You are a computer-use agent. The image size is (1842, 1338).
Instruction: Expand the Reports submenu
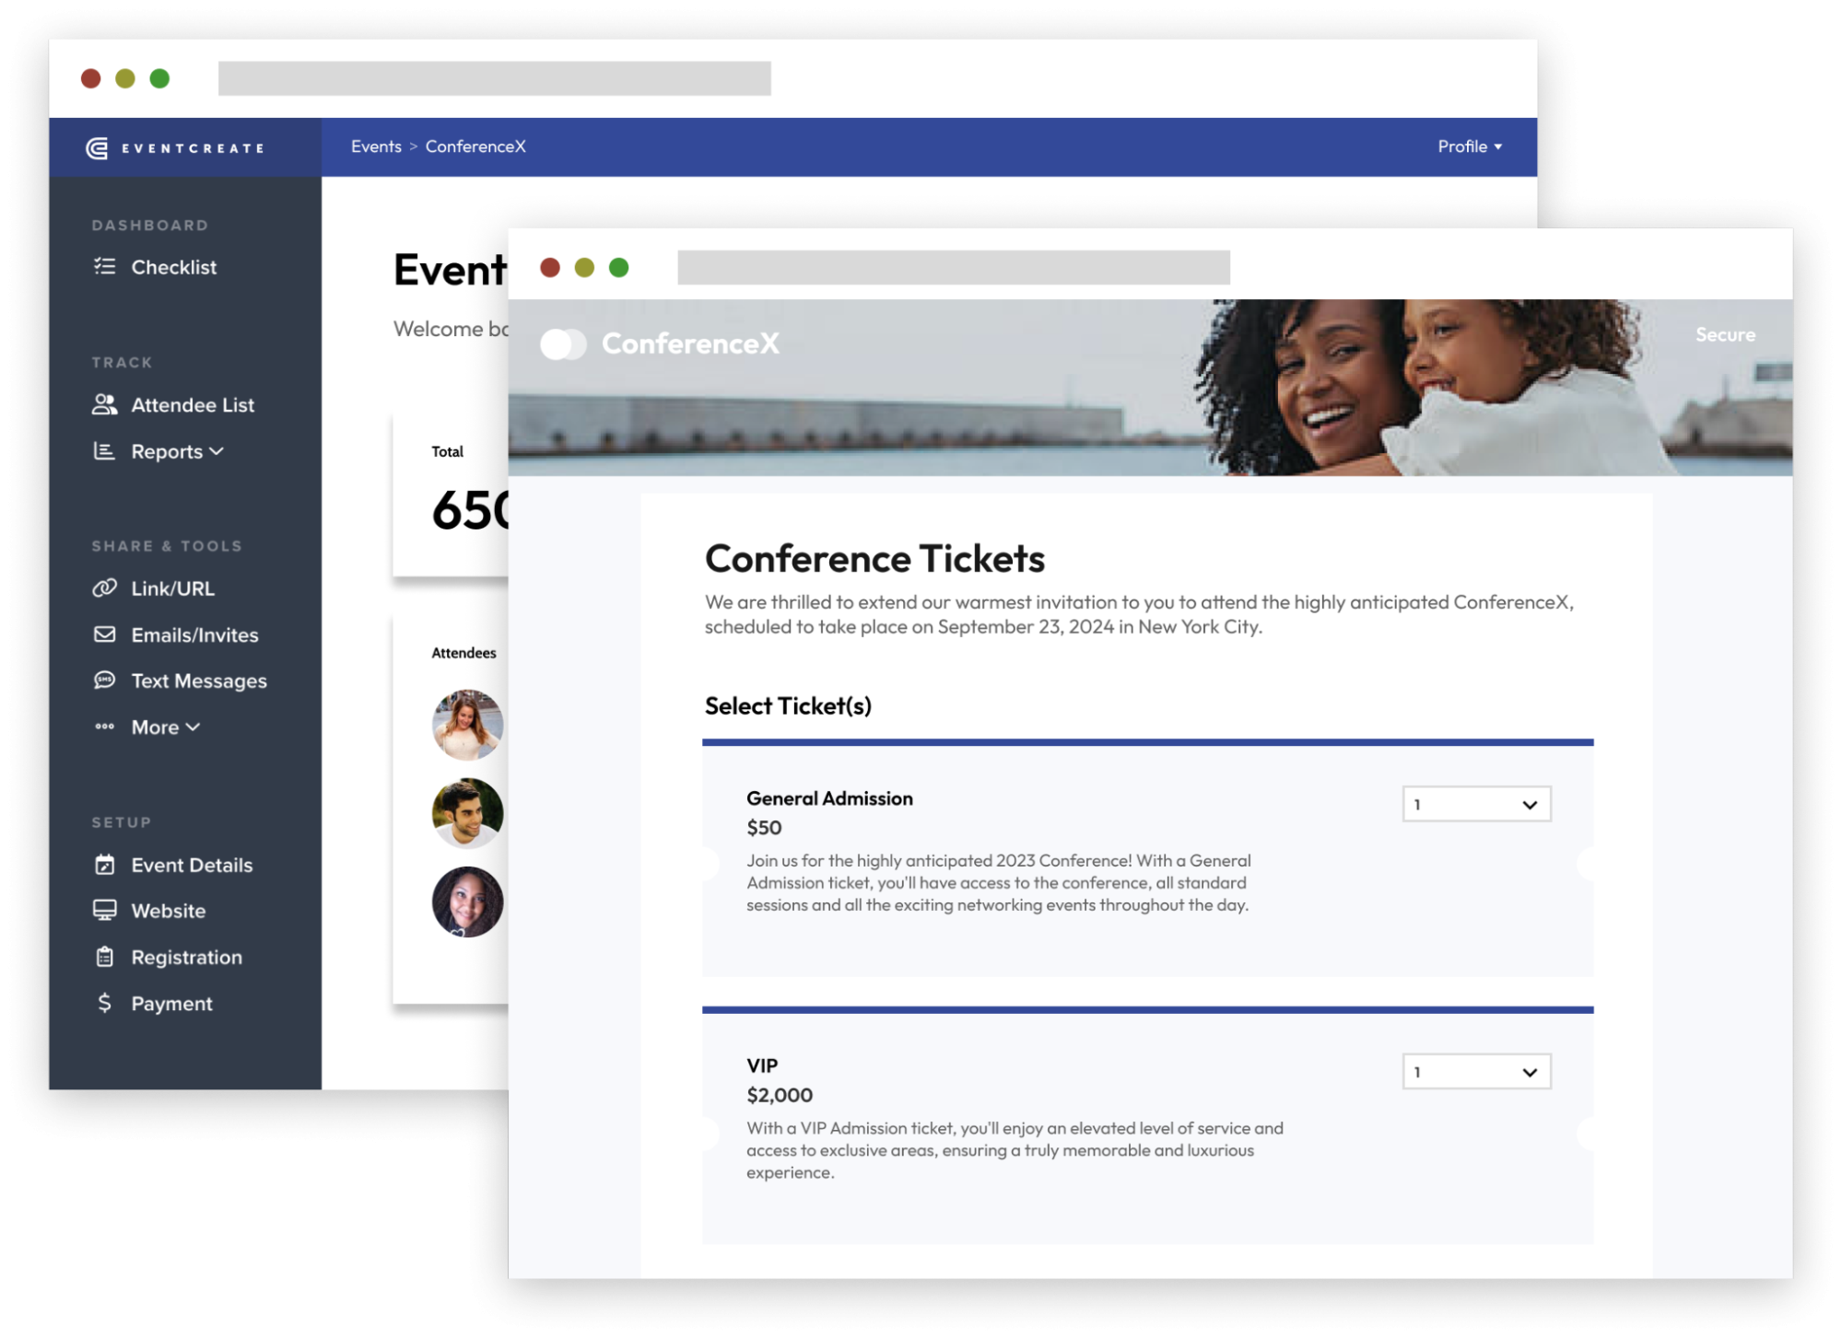coord(177,451)
